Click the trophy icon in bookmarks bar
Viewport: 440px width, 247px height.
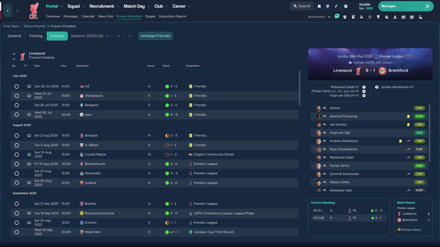[378, 17]
